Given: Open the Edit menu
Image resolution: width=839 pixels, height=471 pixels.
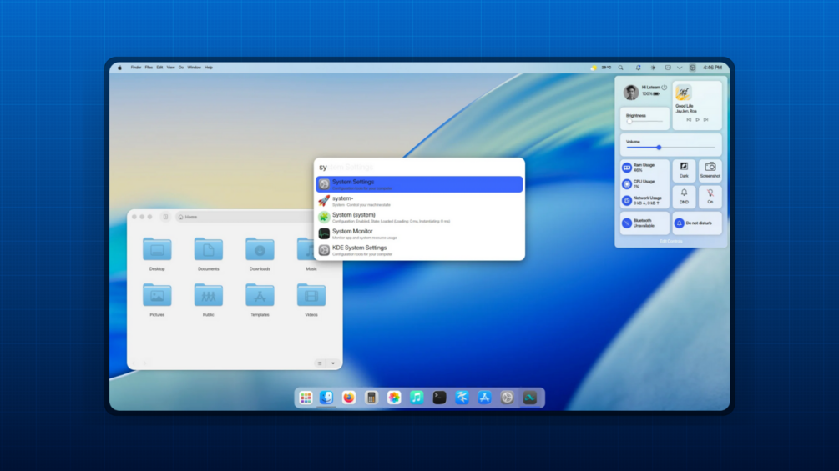Looking at the screenshot, I should click(x=159, y=68).
